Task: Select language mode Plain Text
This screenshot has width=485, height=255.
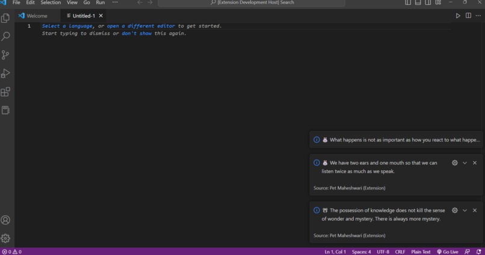Action: click(x=421, y=252)
